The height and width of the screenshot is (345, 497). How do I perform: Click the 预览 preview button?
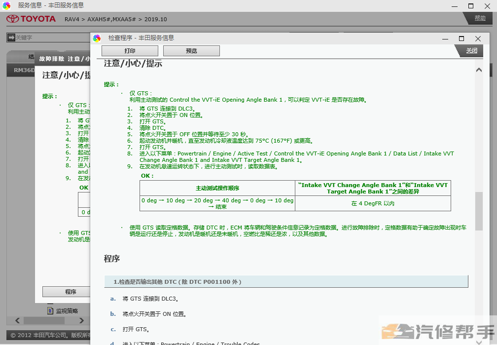click(x=191, y=51)
